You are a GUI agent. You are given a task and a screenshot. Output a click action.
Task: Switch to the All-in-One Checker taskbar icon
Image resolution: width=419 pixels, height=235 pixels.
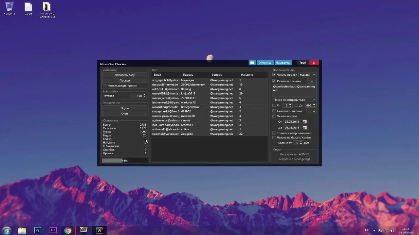click(x=100, y=230)
